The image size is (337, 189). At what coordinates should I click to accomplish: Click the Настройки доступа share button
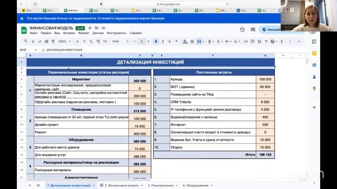click(271, 29)
